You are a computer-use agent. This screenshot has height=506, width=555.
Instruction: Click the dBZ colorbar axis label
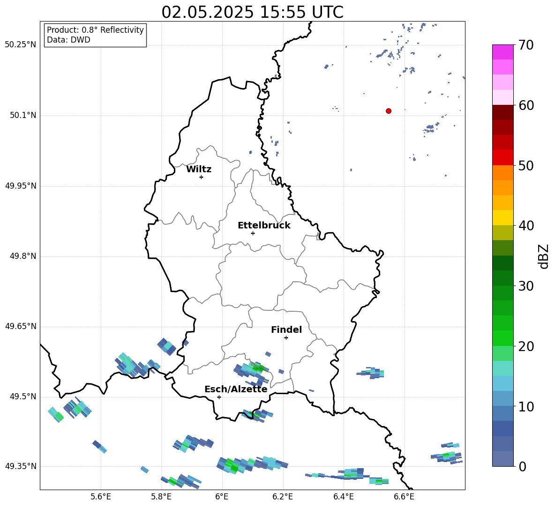click(x=544, y=256)
